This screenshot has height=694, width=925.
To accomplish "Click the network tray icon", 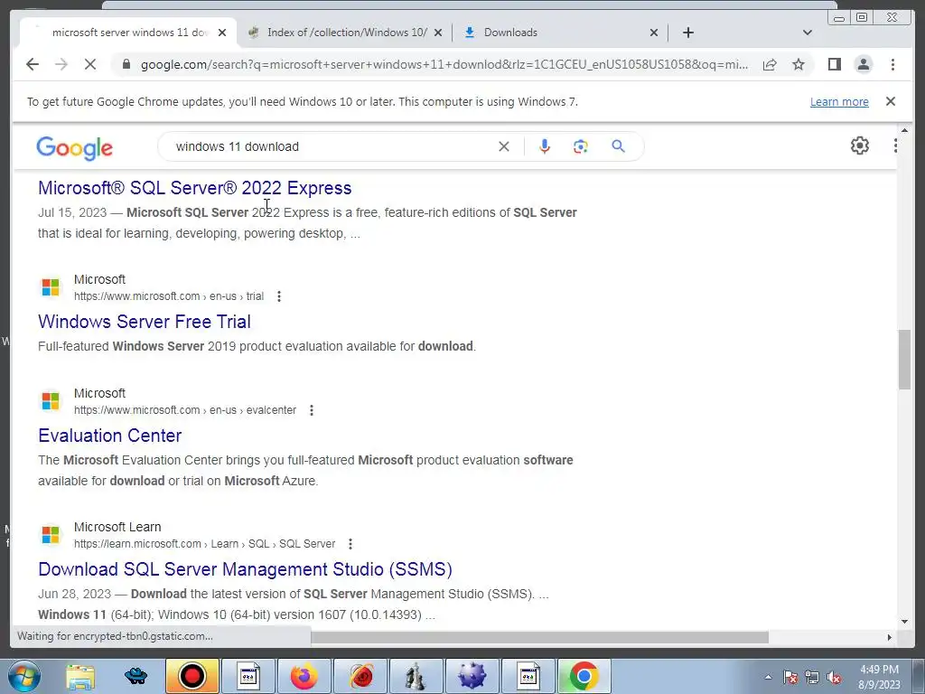I will [x=812, y=678].
